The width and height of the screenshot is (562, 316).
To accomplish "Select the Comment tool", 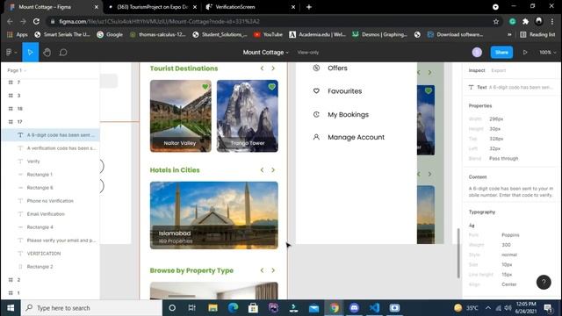I will tap(63, 53).
